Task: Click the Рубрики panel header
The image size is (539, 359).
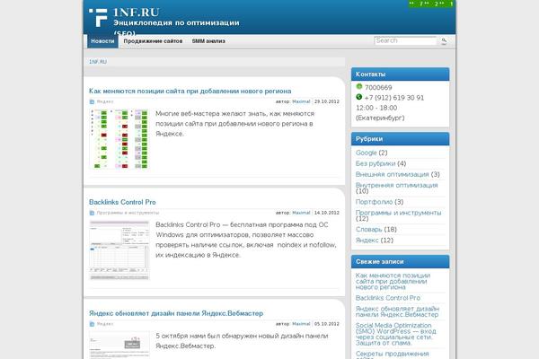Action: [400, 139]
